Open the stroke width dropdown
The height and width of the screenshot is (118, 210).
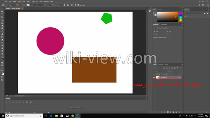(x=34, y=5)
